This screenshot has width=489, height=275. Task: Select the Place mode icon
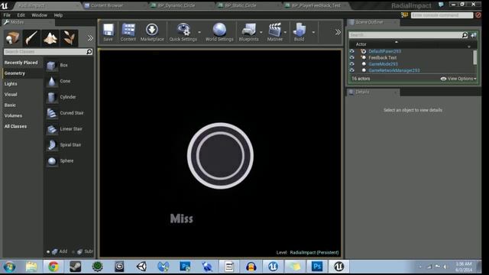point(12,38)
